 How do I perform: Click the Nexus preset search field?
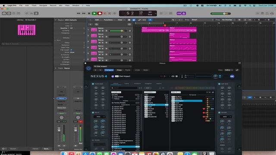(124, 88)
